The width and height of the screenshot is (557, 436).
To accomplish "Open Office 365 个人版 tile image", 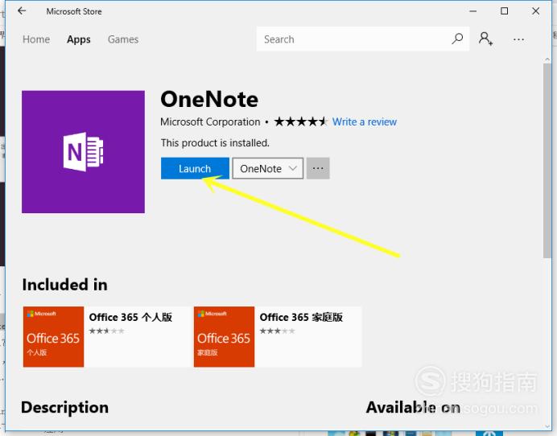I will pyautogui.click(x=54, y=336).
